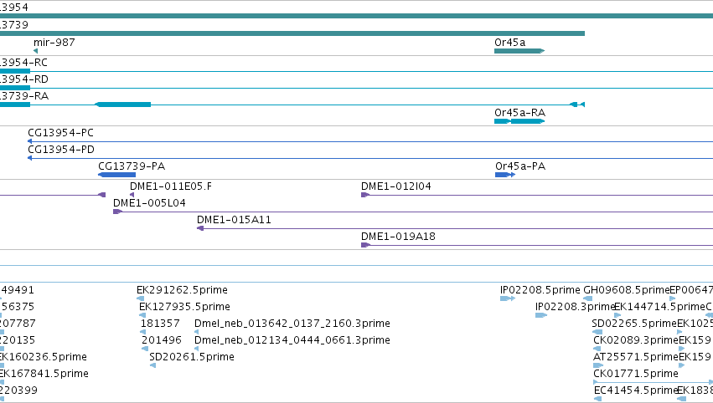Click the EC41454.5prime EST label
713x403 pixels.
[x=636, y=390]
